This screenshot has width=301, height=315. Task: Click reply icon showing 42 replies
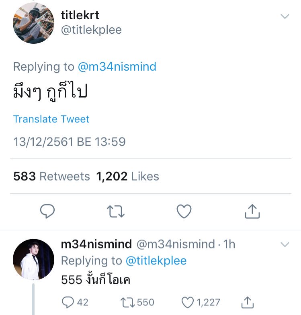(x=68, y=302)
